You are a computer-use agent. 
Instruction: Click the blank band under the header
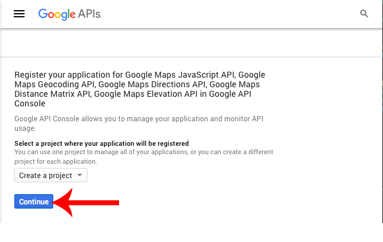(x=191, y=43)
